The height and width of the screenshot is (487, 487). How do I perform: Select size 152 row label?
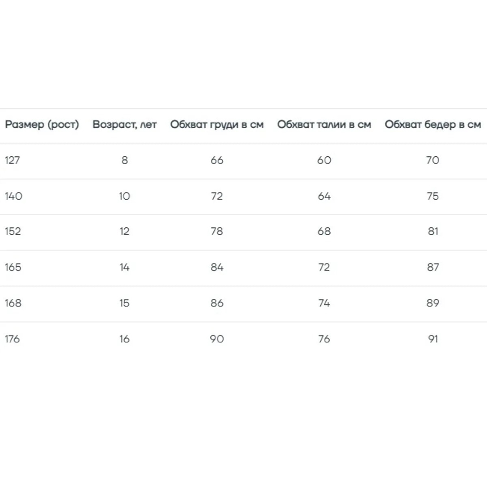coord(13,231)
